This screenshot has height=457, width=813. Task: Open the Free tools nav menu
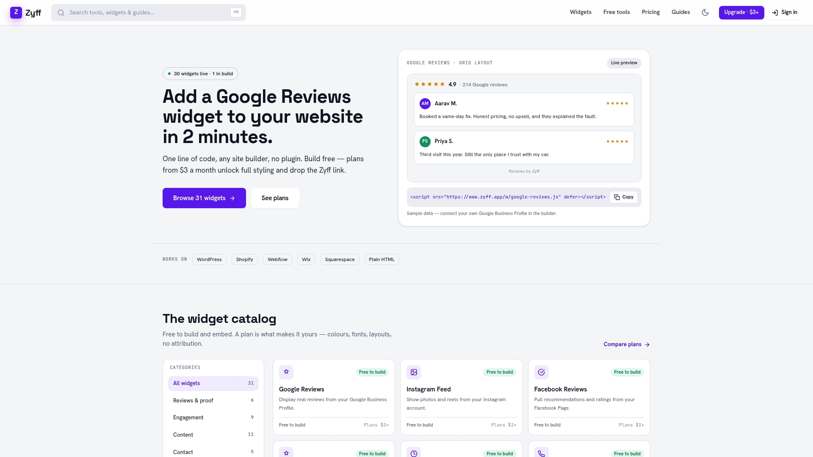617,12
